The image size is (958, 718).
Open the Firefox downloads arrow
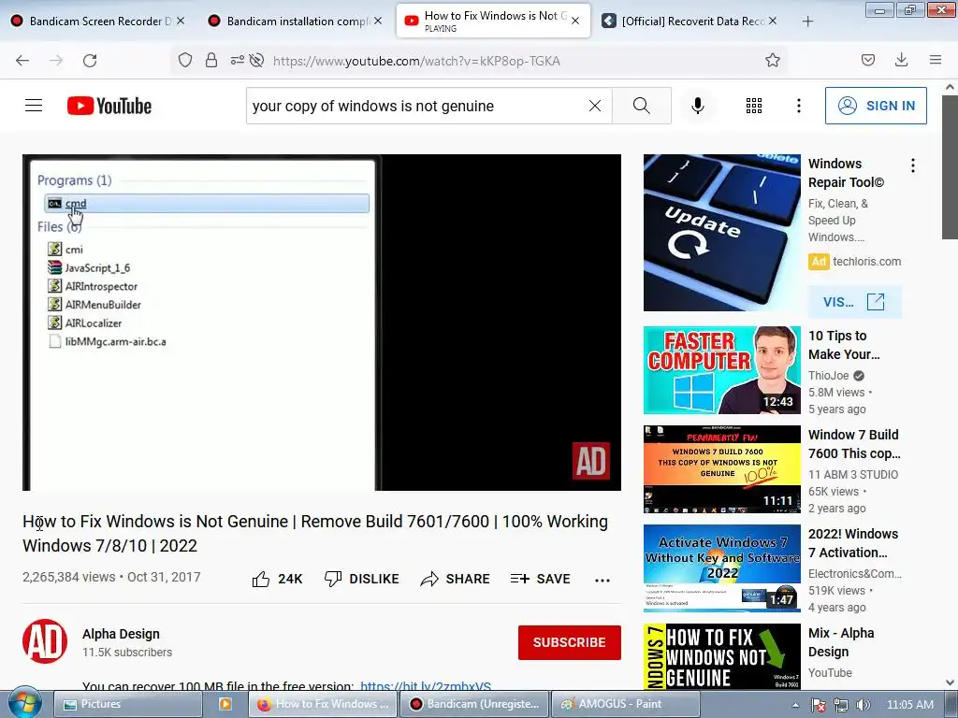pos(901,60)
